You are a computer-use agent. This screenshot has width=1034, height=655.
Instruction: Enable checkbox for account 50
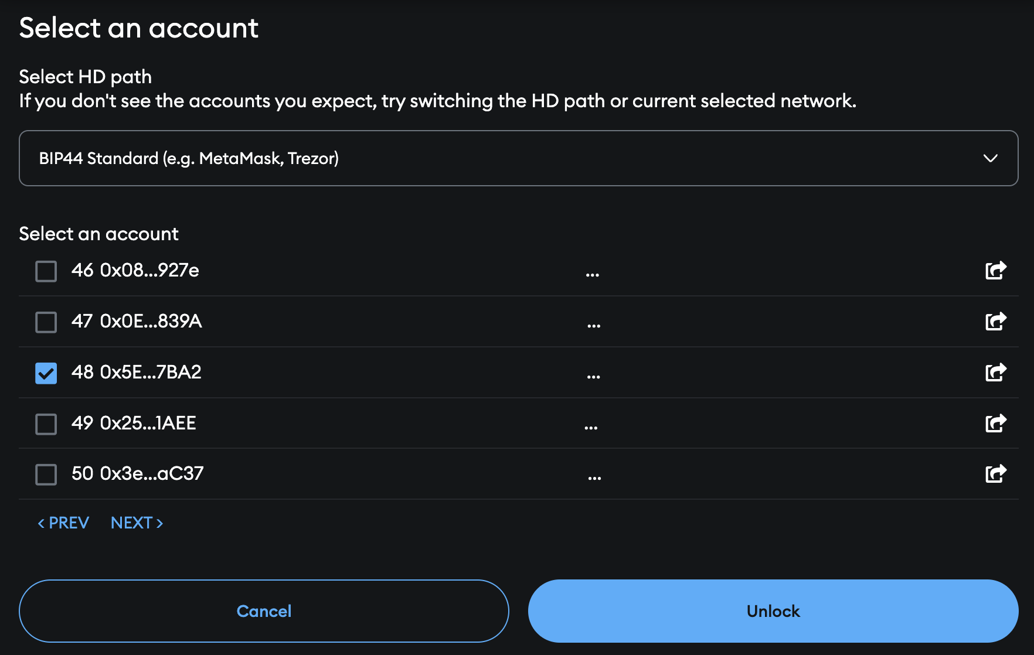tap(46, 475)
